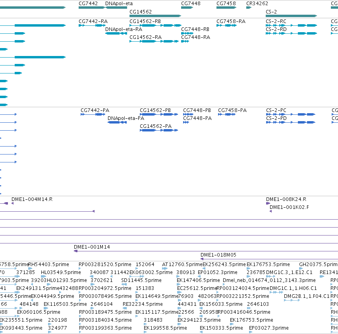The height and width of the screenshot is (334, 338).
Task: Click clone DMG2B.1_1.F04.C1
Action: coord(307,296)
